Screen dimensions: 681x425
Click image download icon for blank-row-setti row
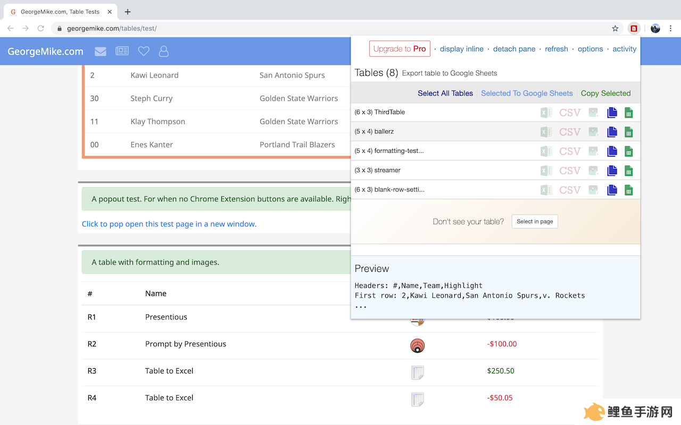594,190
